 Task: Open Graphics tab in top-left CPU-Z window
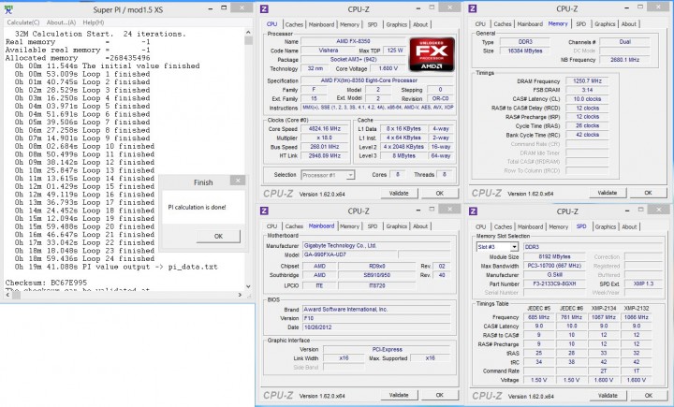pyautogui.click(x=396, y=24)
